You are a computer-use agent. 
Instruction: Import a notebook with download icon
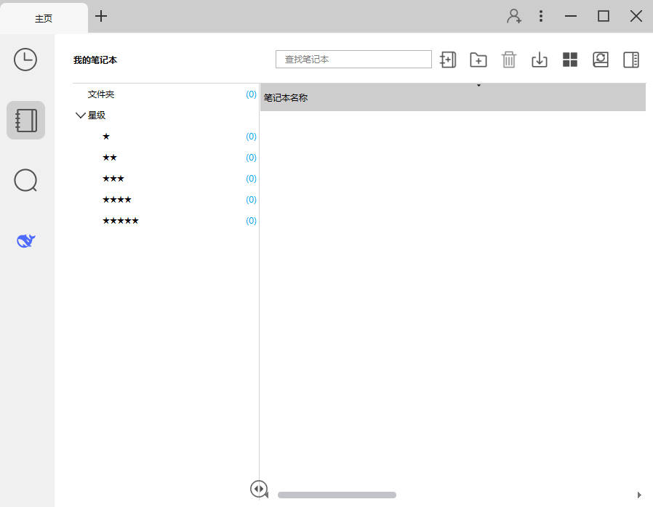point(540,60)
